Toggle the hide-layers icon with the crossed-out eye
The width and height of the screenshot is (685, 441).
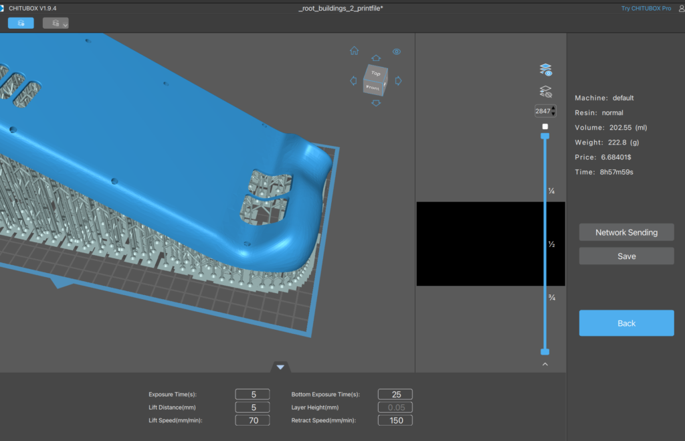(x=545, y=92)
